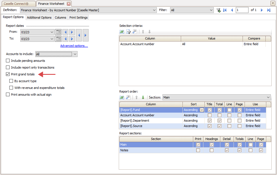Screen dimensions: 277x175
Task: Expand the Accounts to include dropdown
Action: 74,54
